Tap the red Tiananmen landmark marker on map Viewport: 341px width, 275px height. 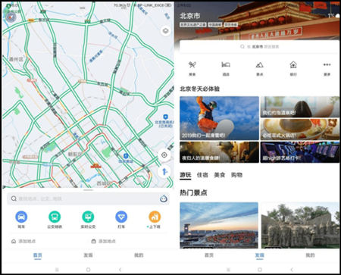coord(95,166)
